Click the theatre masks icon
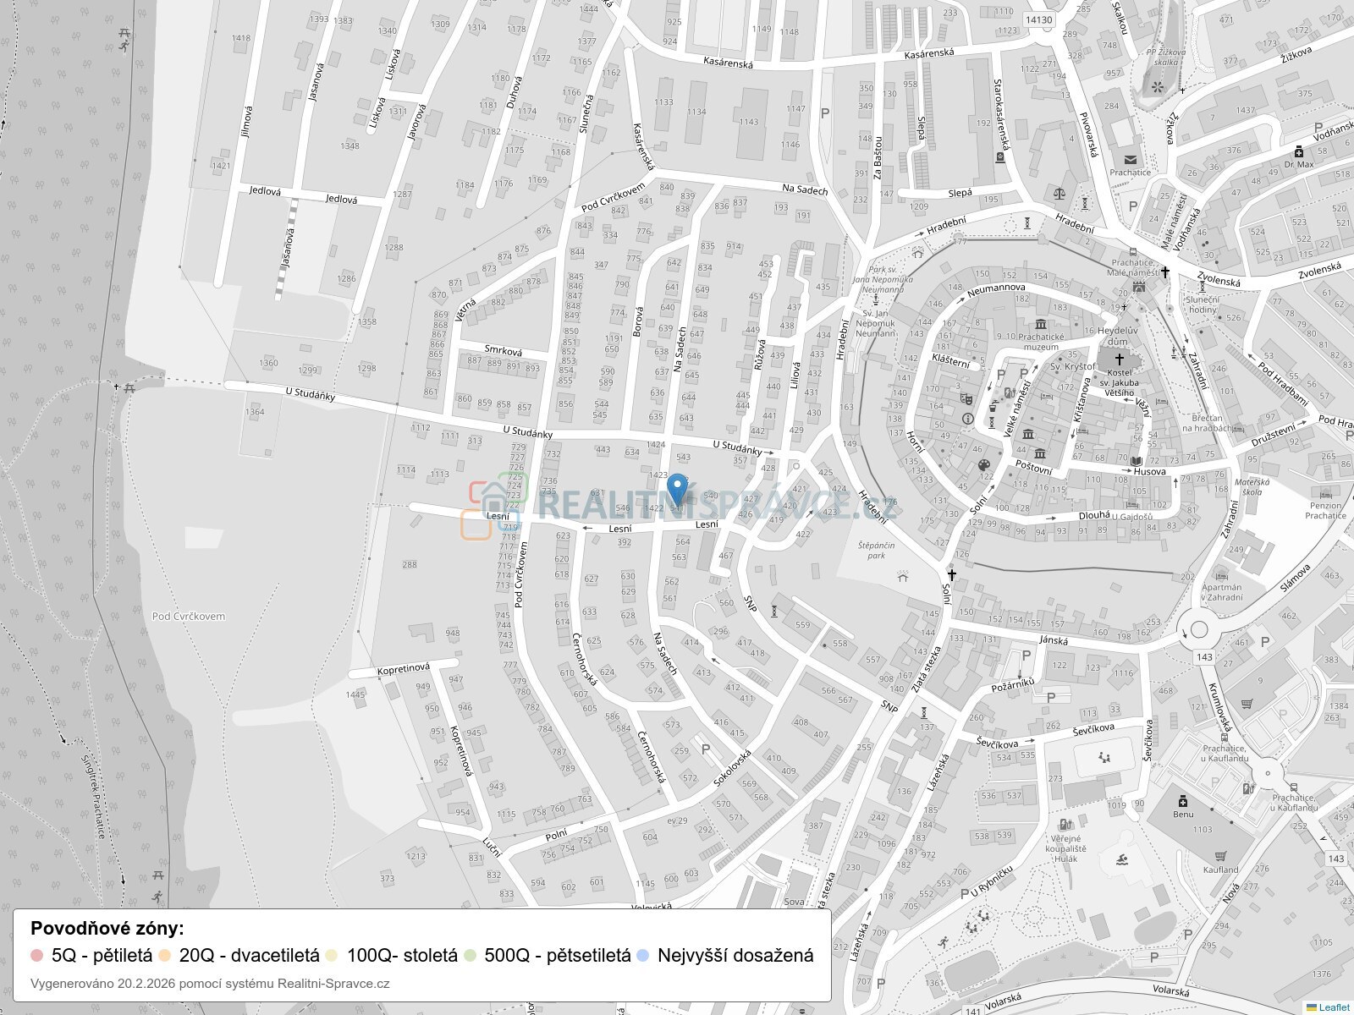The width and height of the screenshot is (1354, 1015). [x=962, y=397]
